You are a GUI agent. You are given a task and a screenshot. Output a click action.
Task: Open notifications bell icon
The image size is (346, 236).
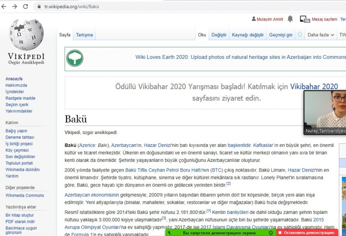point(290,19)
